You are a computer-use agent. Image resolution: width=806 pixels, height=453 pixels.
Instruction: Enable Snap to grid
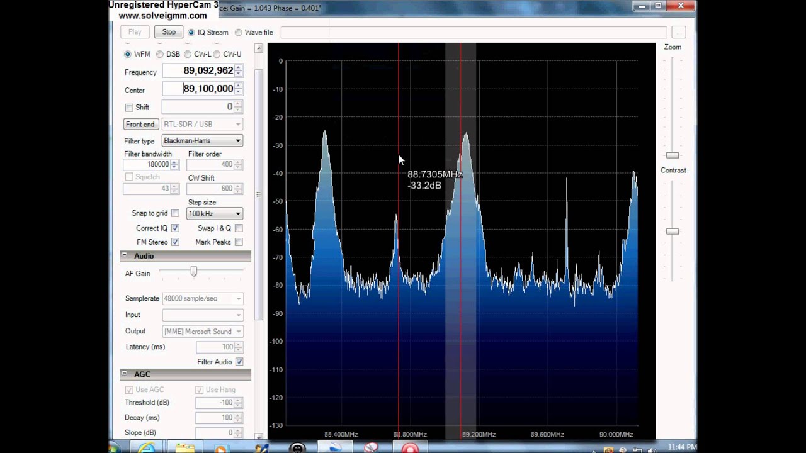175,213
